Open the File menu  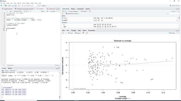click(x=1, y=3)
